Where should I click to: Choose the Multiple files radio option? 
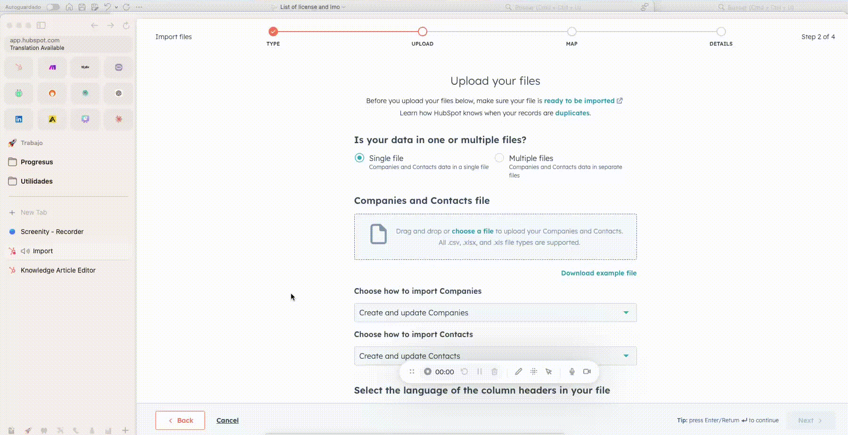498,158
